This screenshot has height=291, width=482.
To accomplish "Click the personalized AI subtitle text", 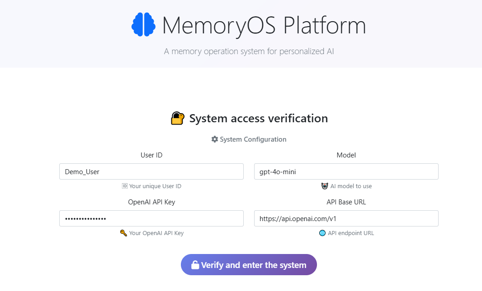I will (x=249, y=51).
